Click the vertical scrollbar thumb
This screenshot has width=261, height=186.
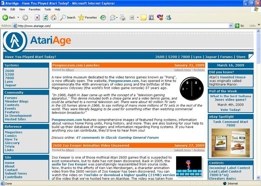[x=258, y=48]
